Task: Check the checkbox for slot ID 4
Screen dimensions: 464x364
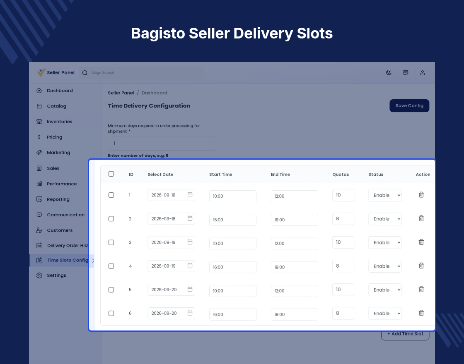Action: 111,266
